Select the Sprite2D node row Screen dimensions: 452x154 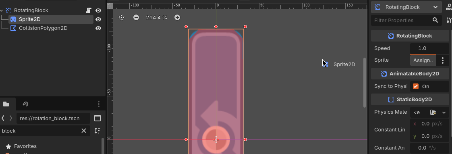pyautogui.click(x=51, y=19)
